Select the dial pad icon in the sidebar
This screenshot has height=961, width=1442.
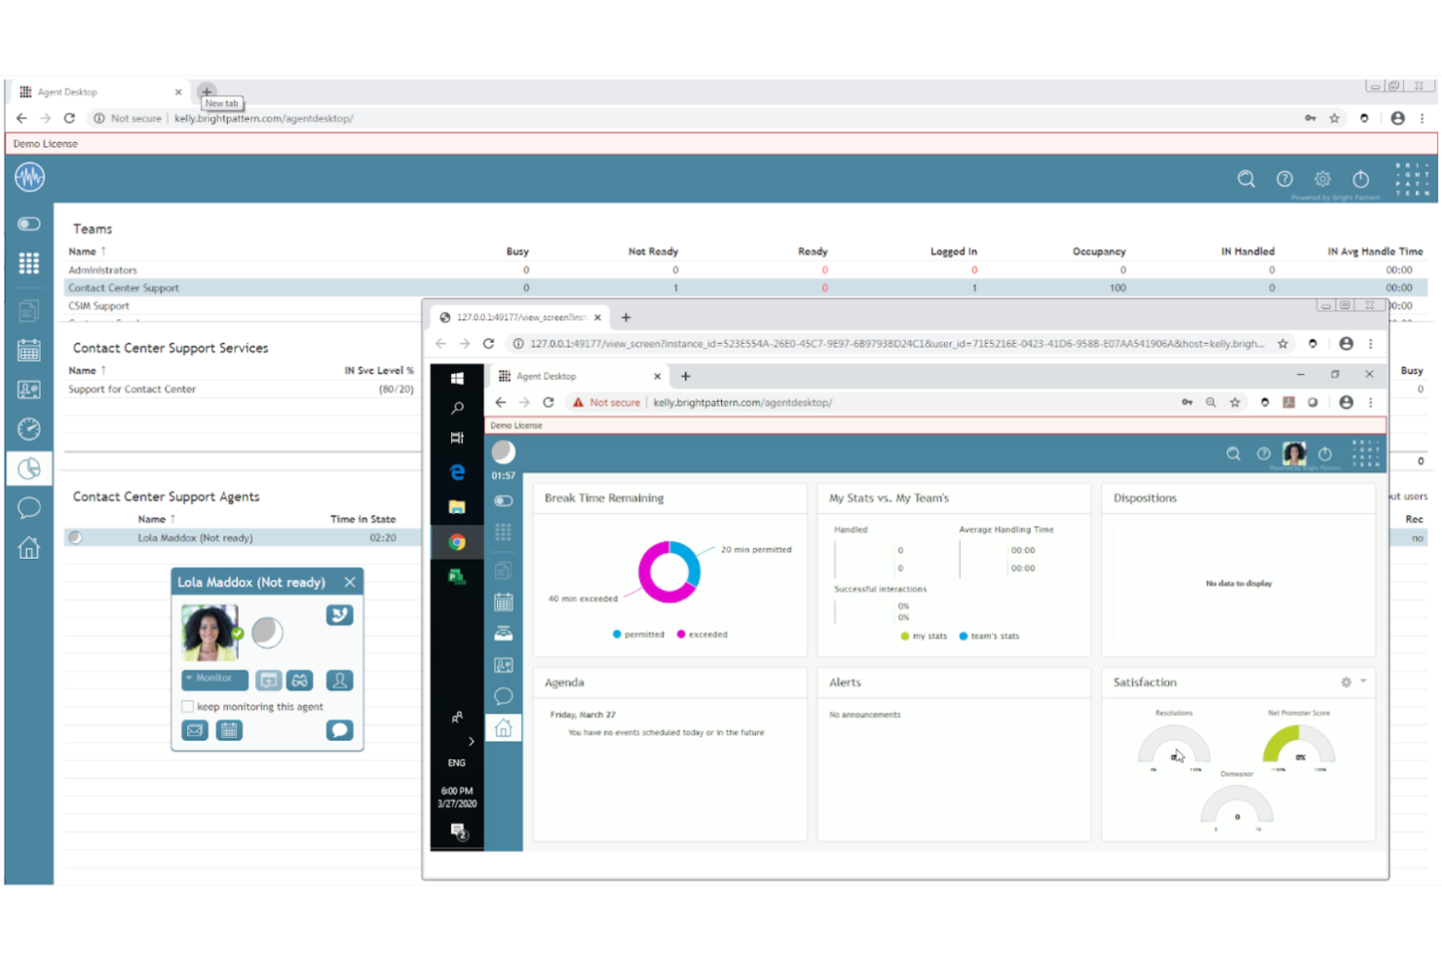click(x=29, y=263)
